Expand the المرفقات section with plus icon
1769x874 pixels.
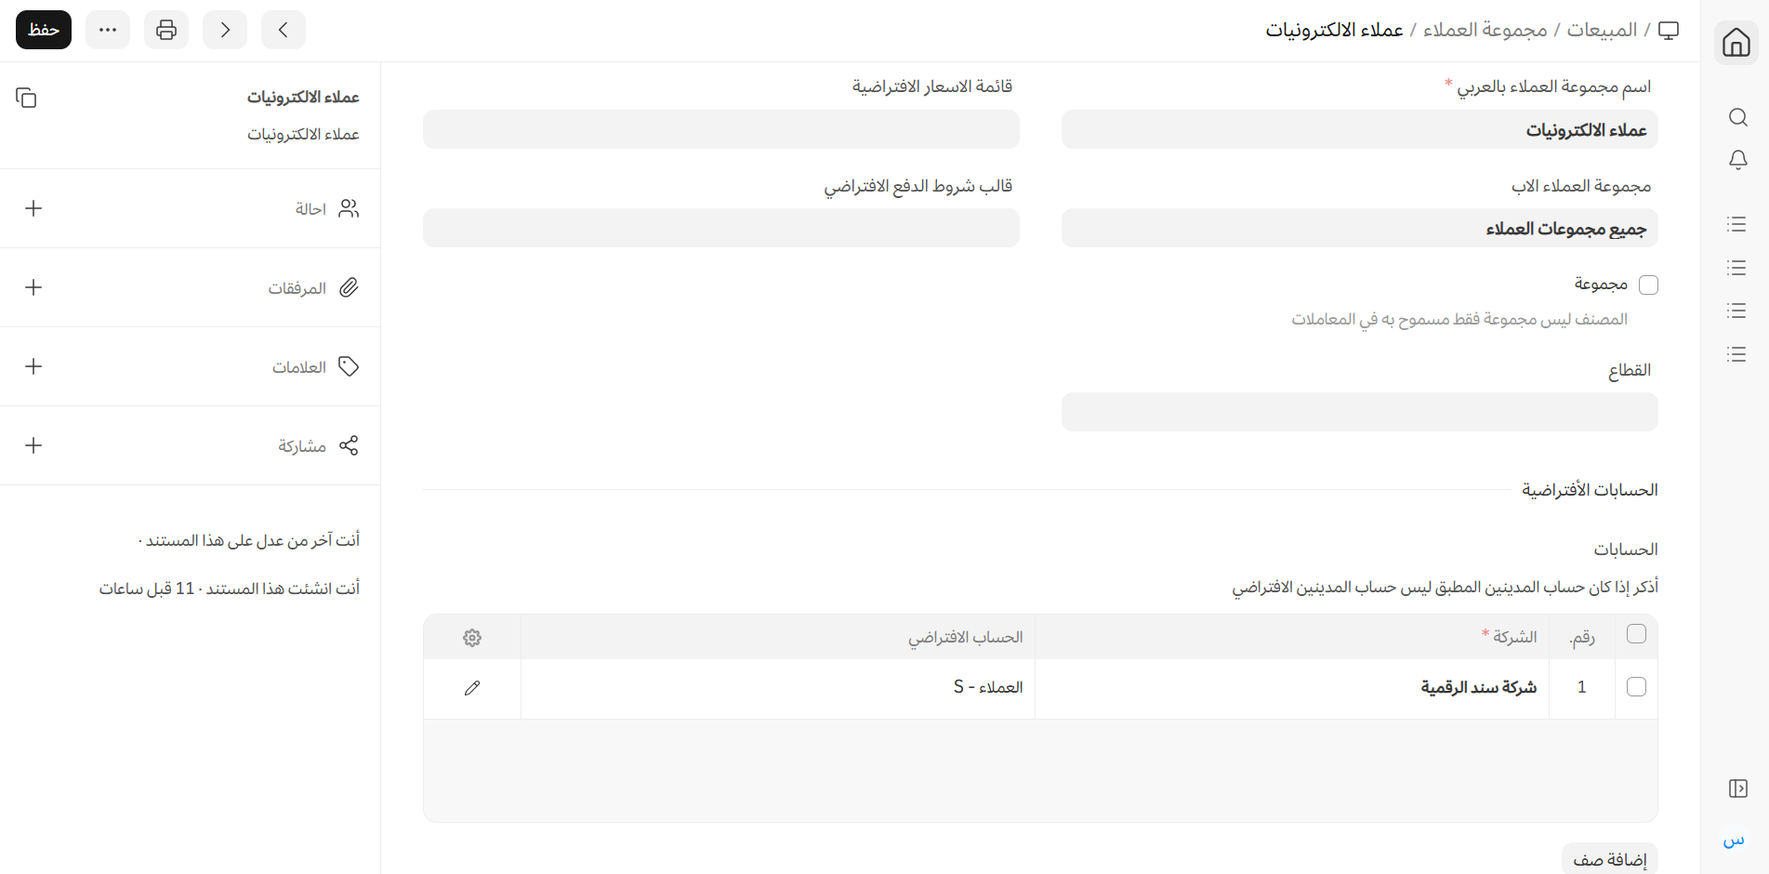(x=33, y=287)
